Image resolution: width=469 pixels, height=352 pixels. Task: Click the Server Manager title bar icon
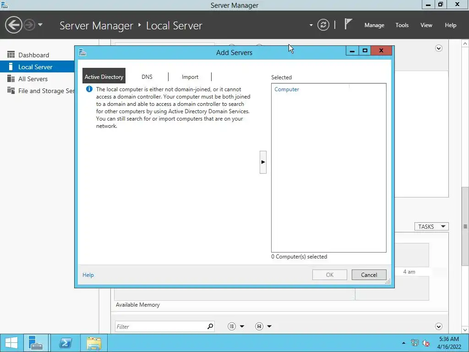[5, 5]
